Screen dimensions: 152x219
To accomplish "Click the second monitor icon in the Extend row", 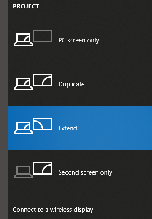I will pyautogui.click(x=42, y=124).
